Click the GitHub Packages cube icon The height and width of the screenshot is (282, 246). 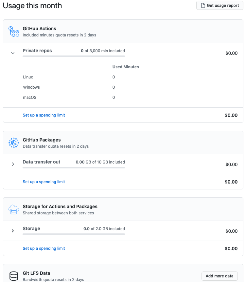click(14, 143)
